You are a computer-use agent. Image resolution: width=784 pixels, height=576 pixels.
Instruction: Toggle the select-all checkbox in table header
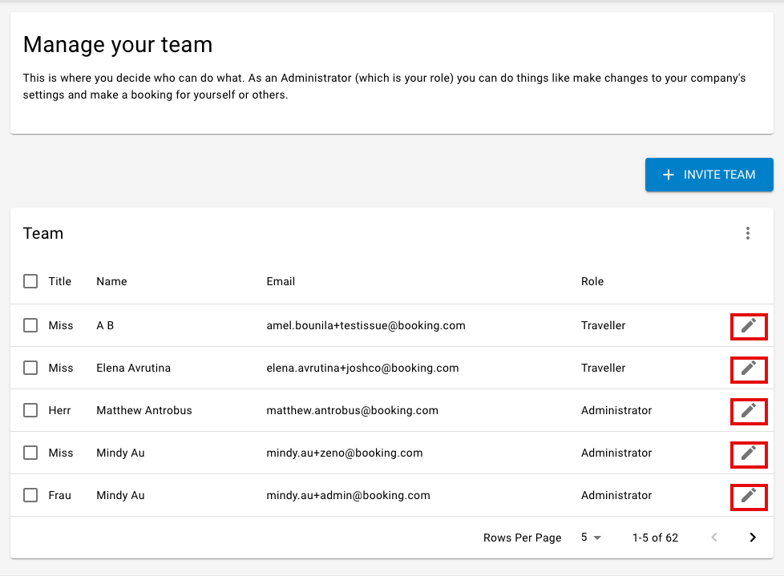click(30, 281)
